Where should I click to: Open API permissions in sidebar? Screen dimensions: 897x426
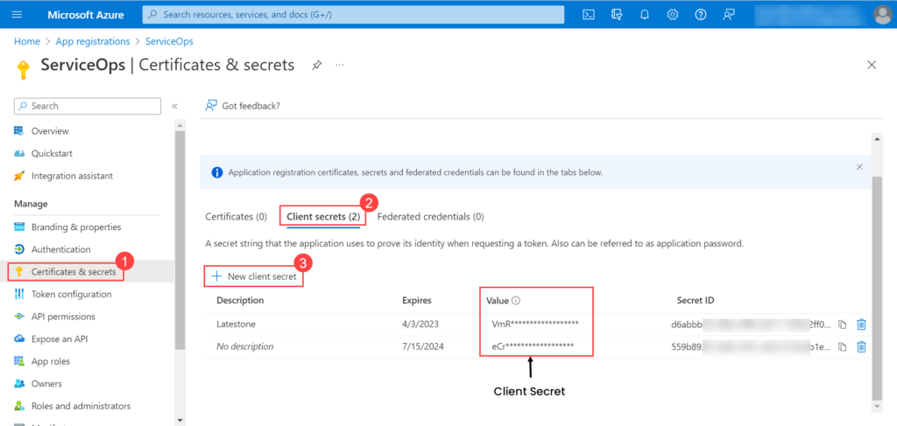[63, 317]
